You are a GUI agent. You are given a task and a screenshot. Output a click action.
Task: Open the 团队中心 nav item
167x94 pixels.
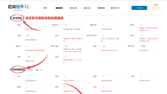coord(87,8)
